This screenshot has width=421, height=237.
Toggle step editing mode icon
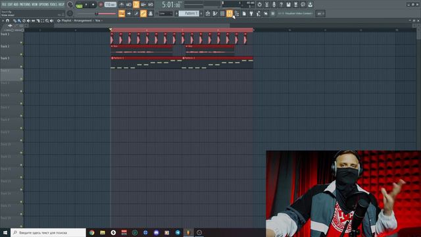[x=136, y=13]
